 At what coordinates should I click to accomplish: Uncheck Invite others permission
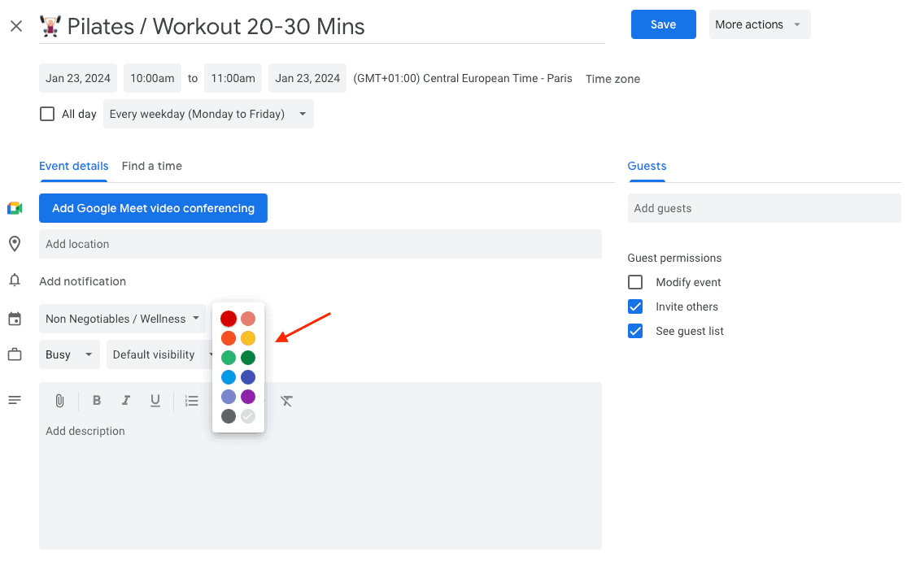point(635,306)
